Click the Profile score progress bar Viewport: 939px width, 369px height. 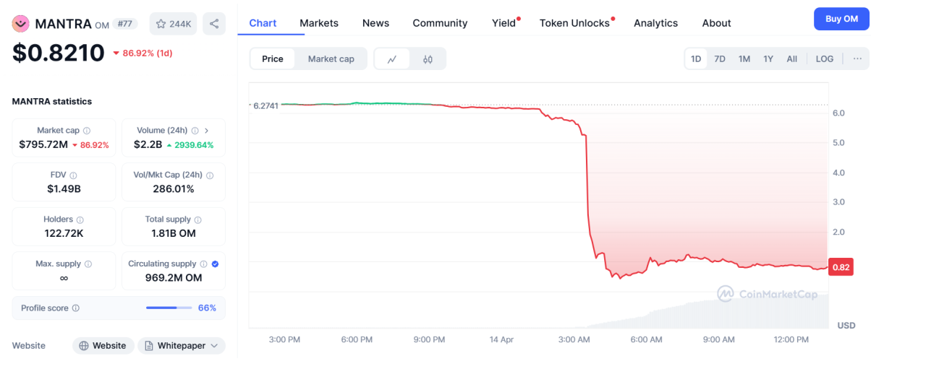point(169,308)
